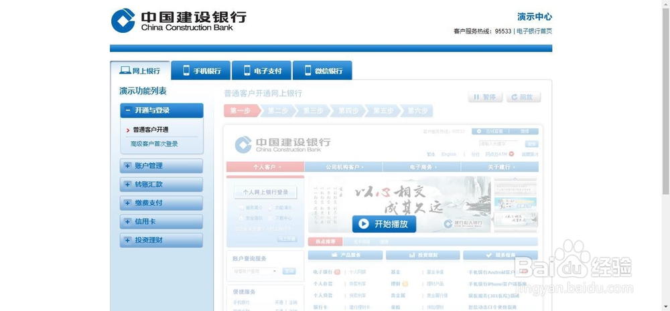The width and height of the screenshot is (670, 311).
Task: Click the 个人网上银行登录 button in the preview
Action: pos(265,193)
